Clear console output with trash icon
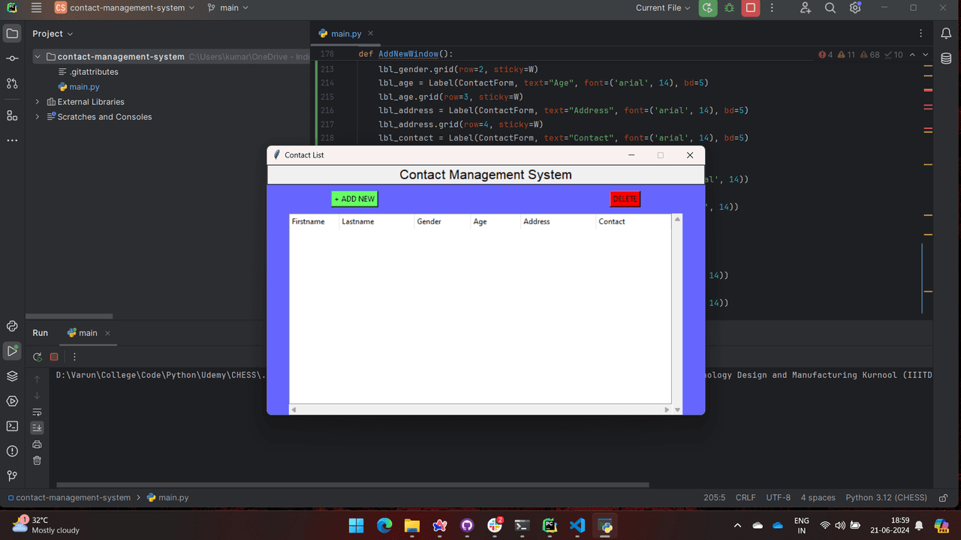The height and width of the screenshot is (540, 961). 37,460
